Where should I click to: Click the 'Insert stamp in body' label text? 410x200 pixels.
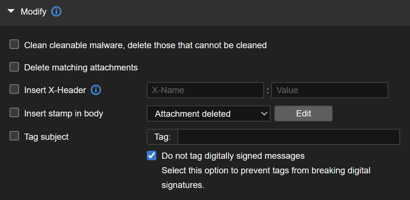pos(64,114)
